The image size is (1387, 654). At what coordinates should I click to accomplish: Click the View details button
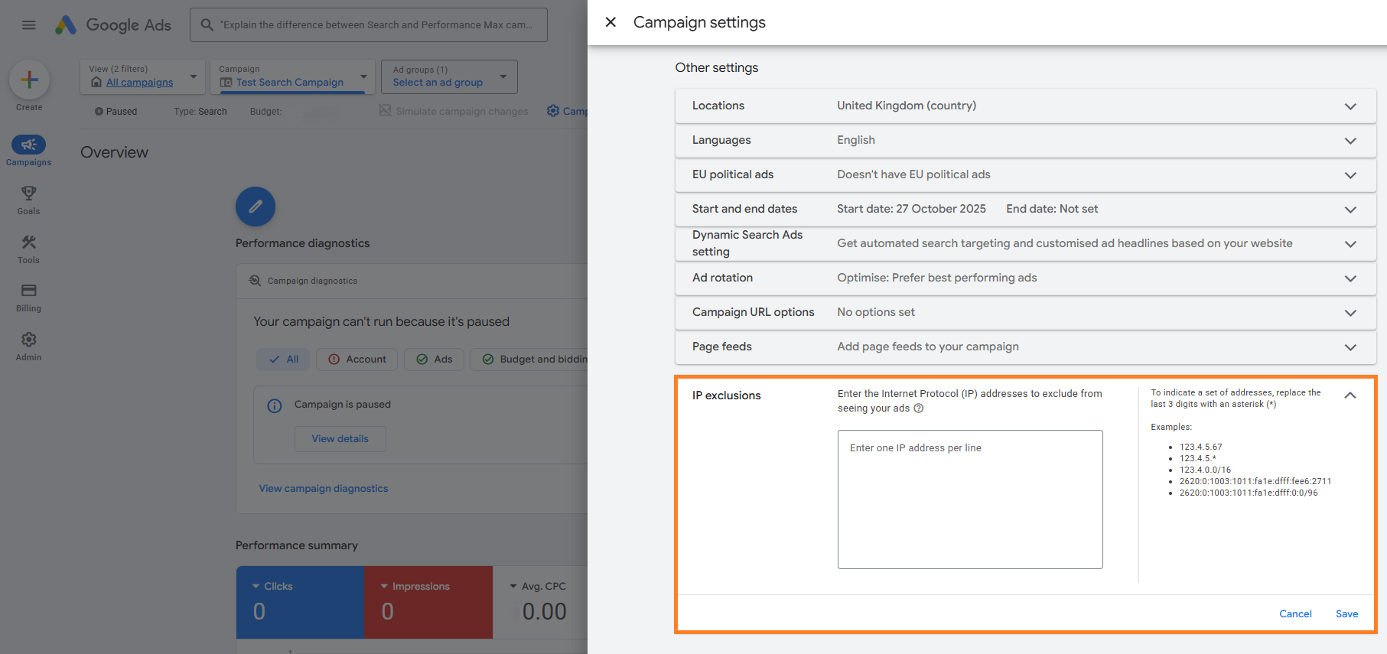coord(340,439)
